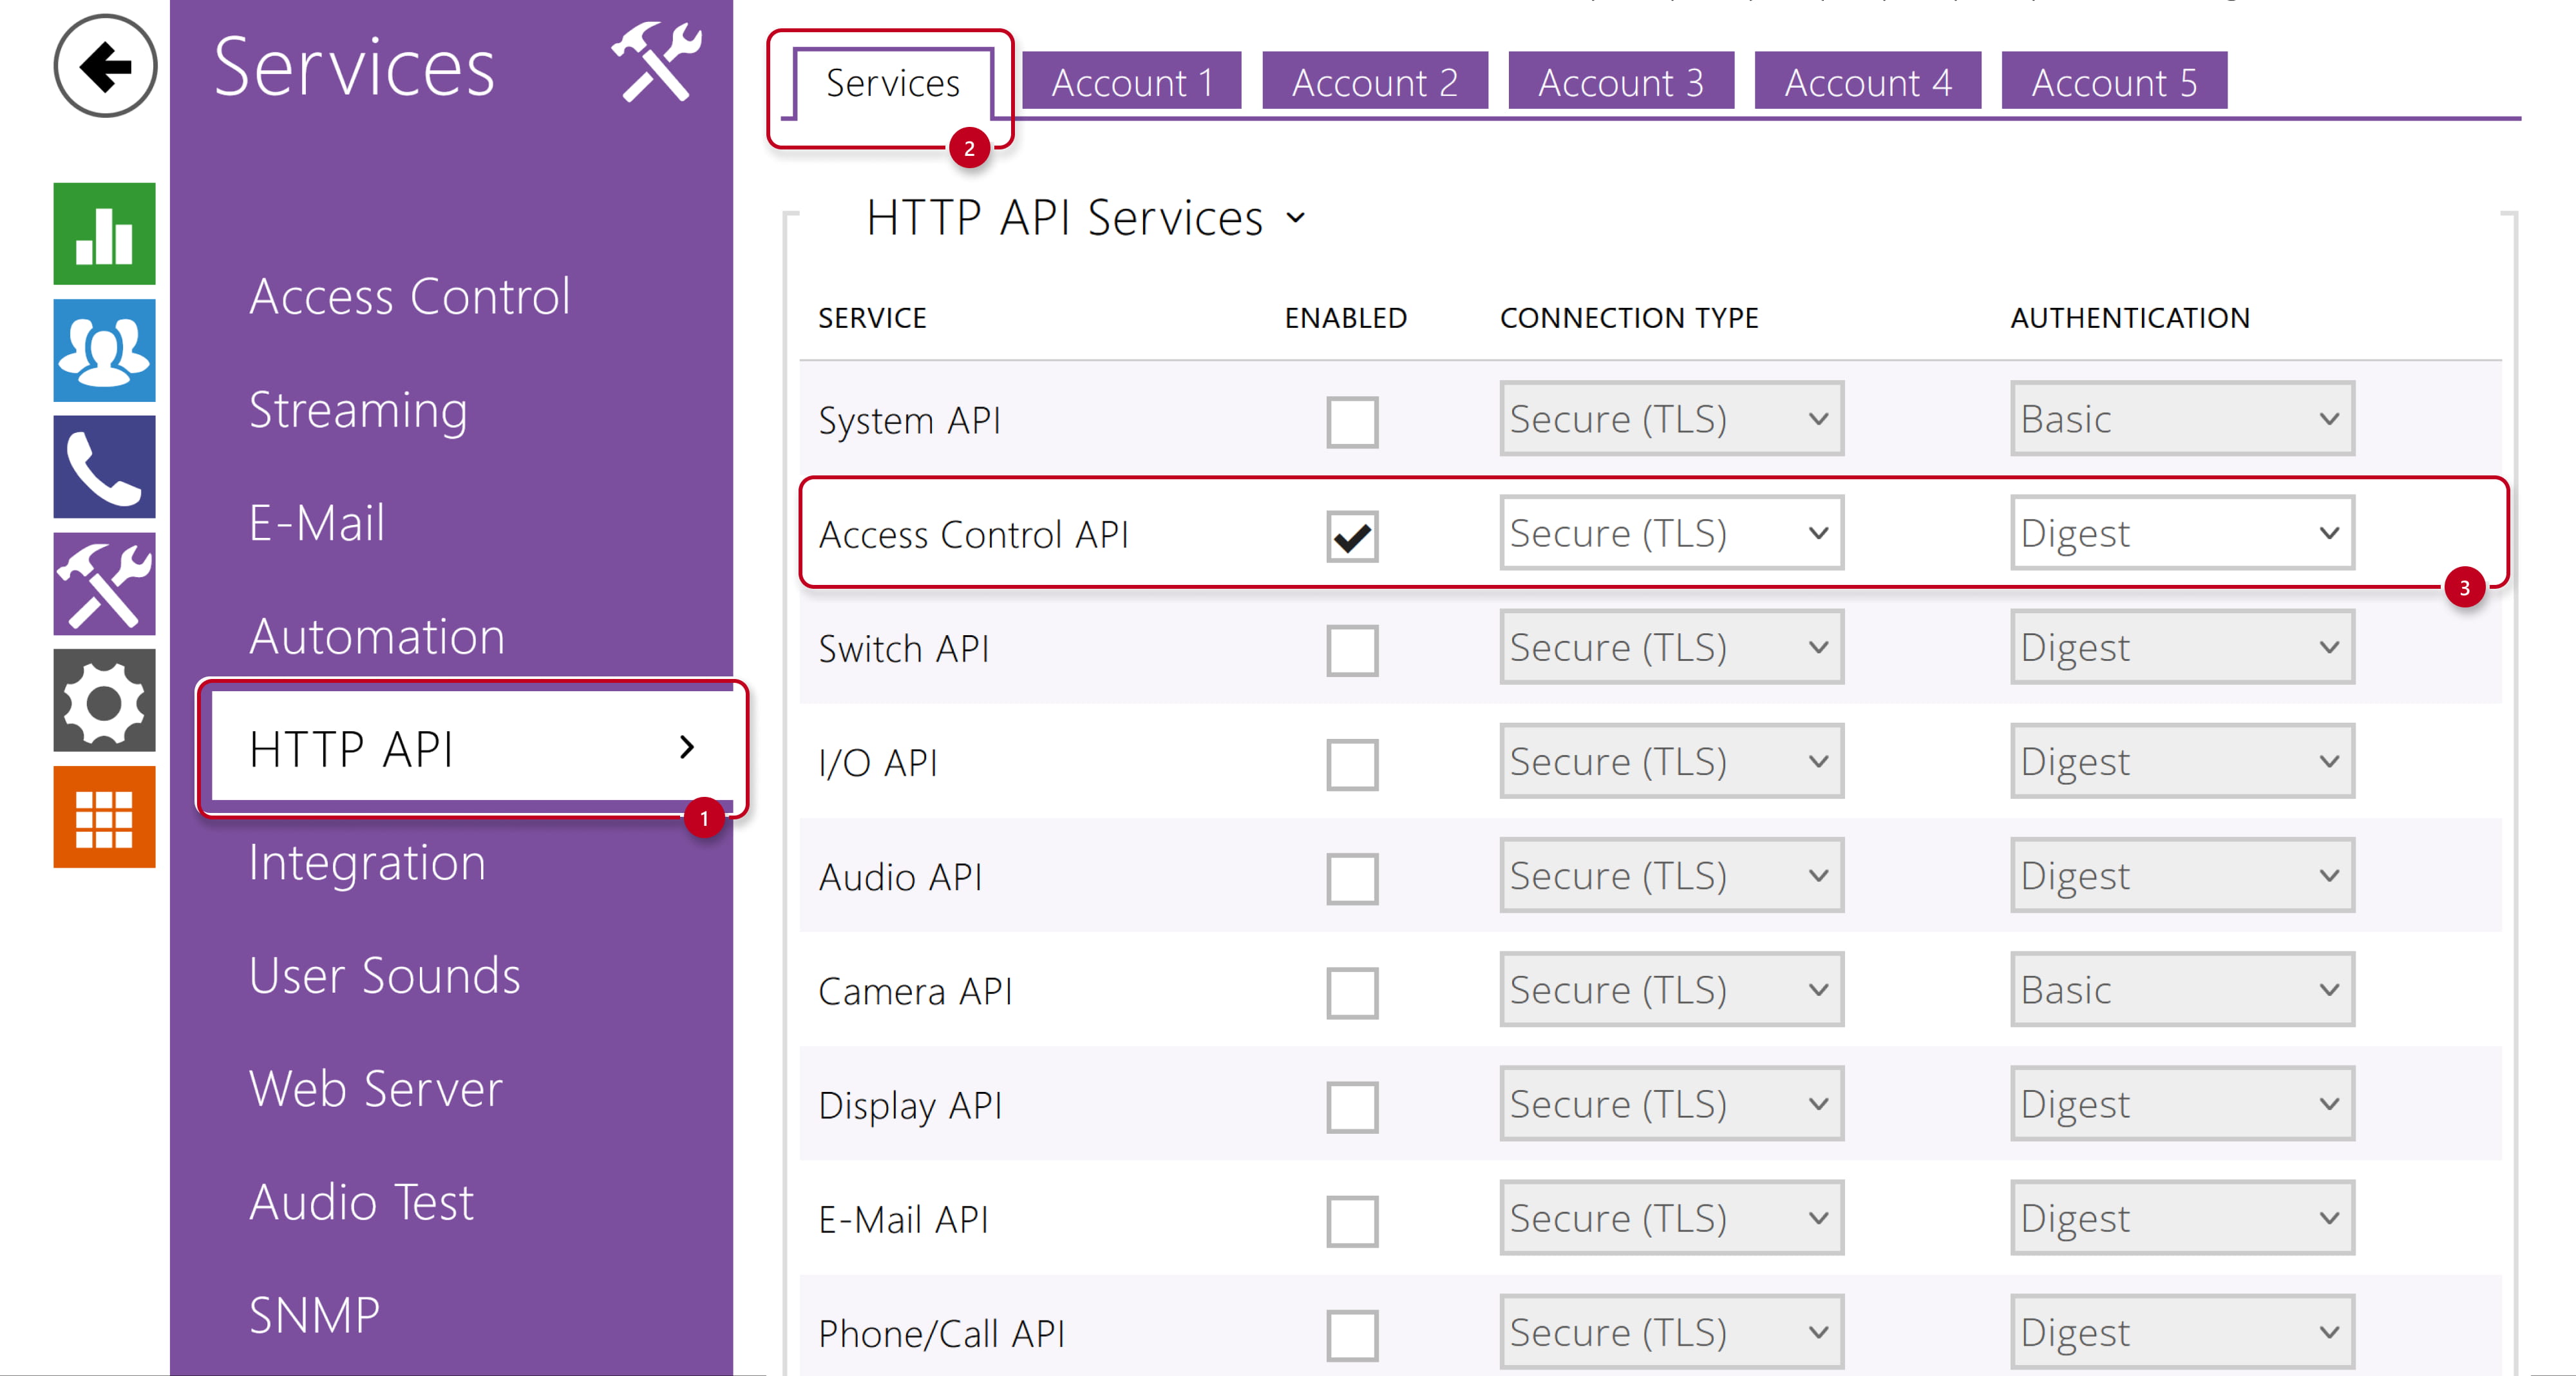The image size is (2576, 1376).
Task: Open the orange grid menu icon
Action: point(105,817)
